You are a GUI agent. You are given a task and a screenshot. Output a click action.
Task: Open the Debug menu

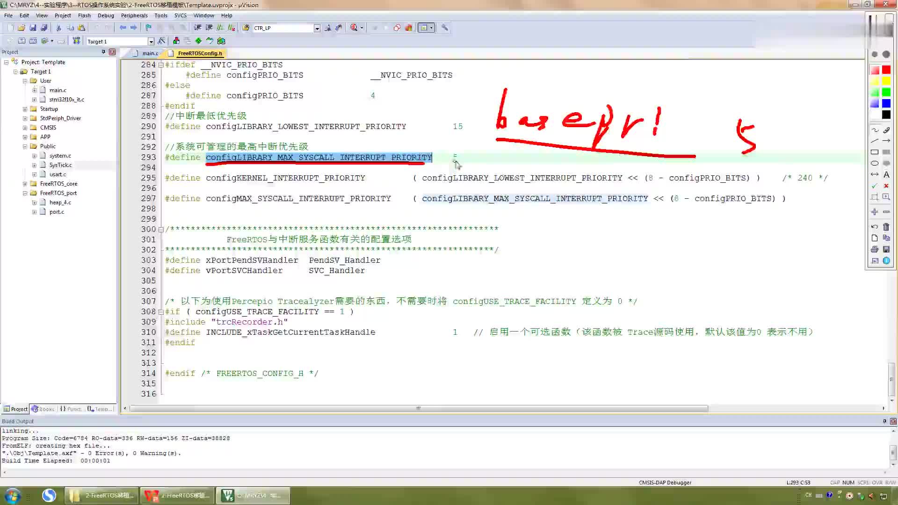tap(106, 15)
